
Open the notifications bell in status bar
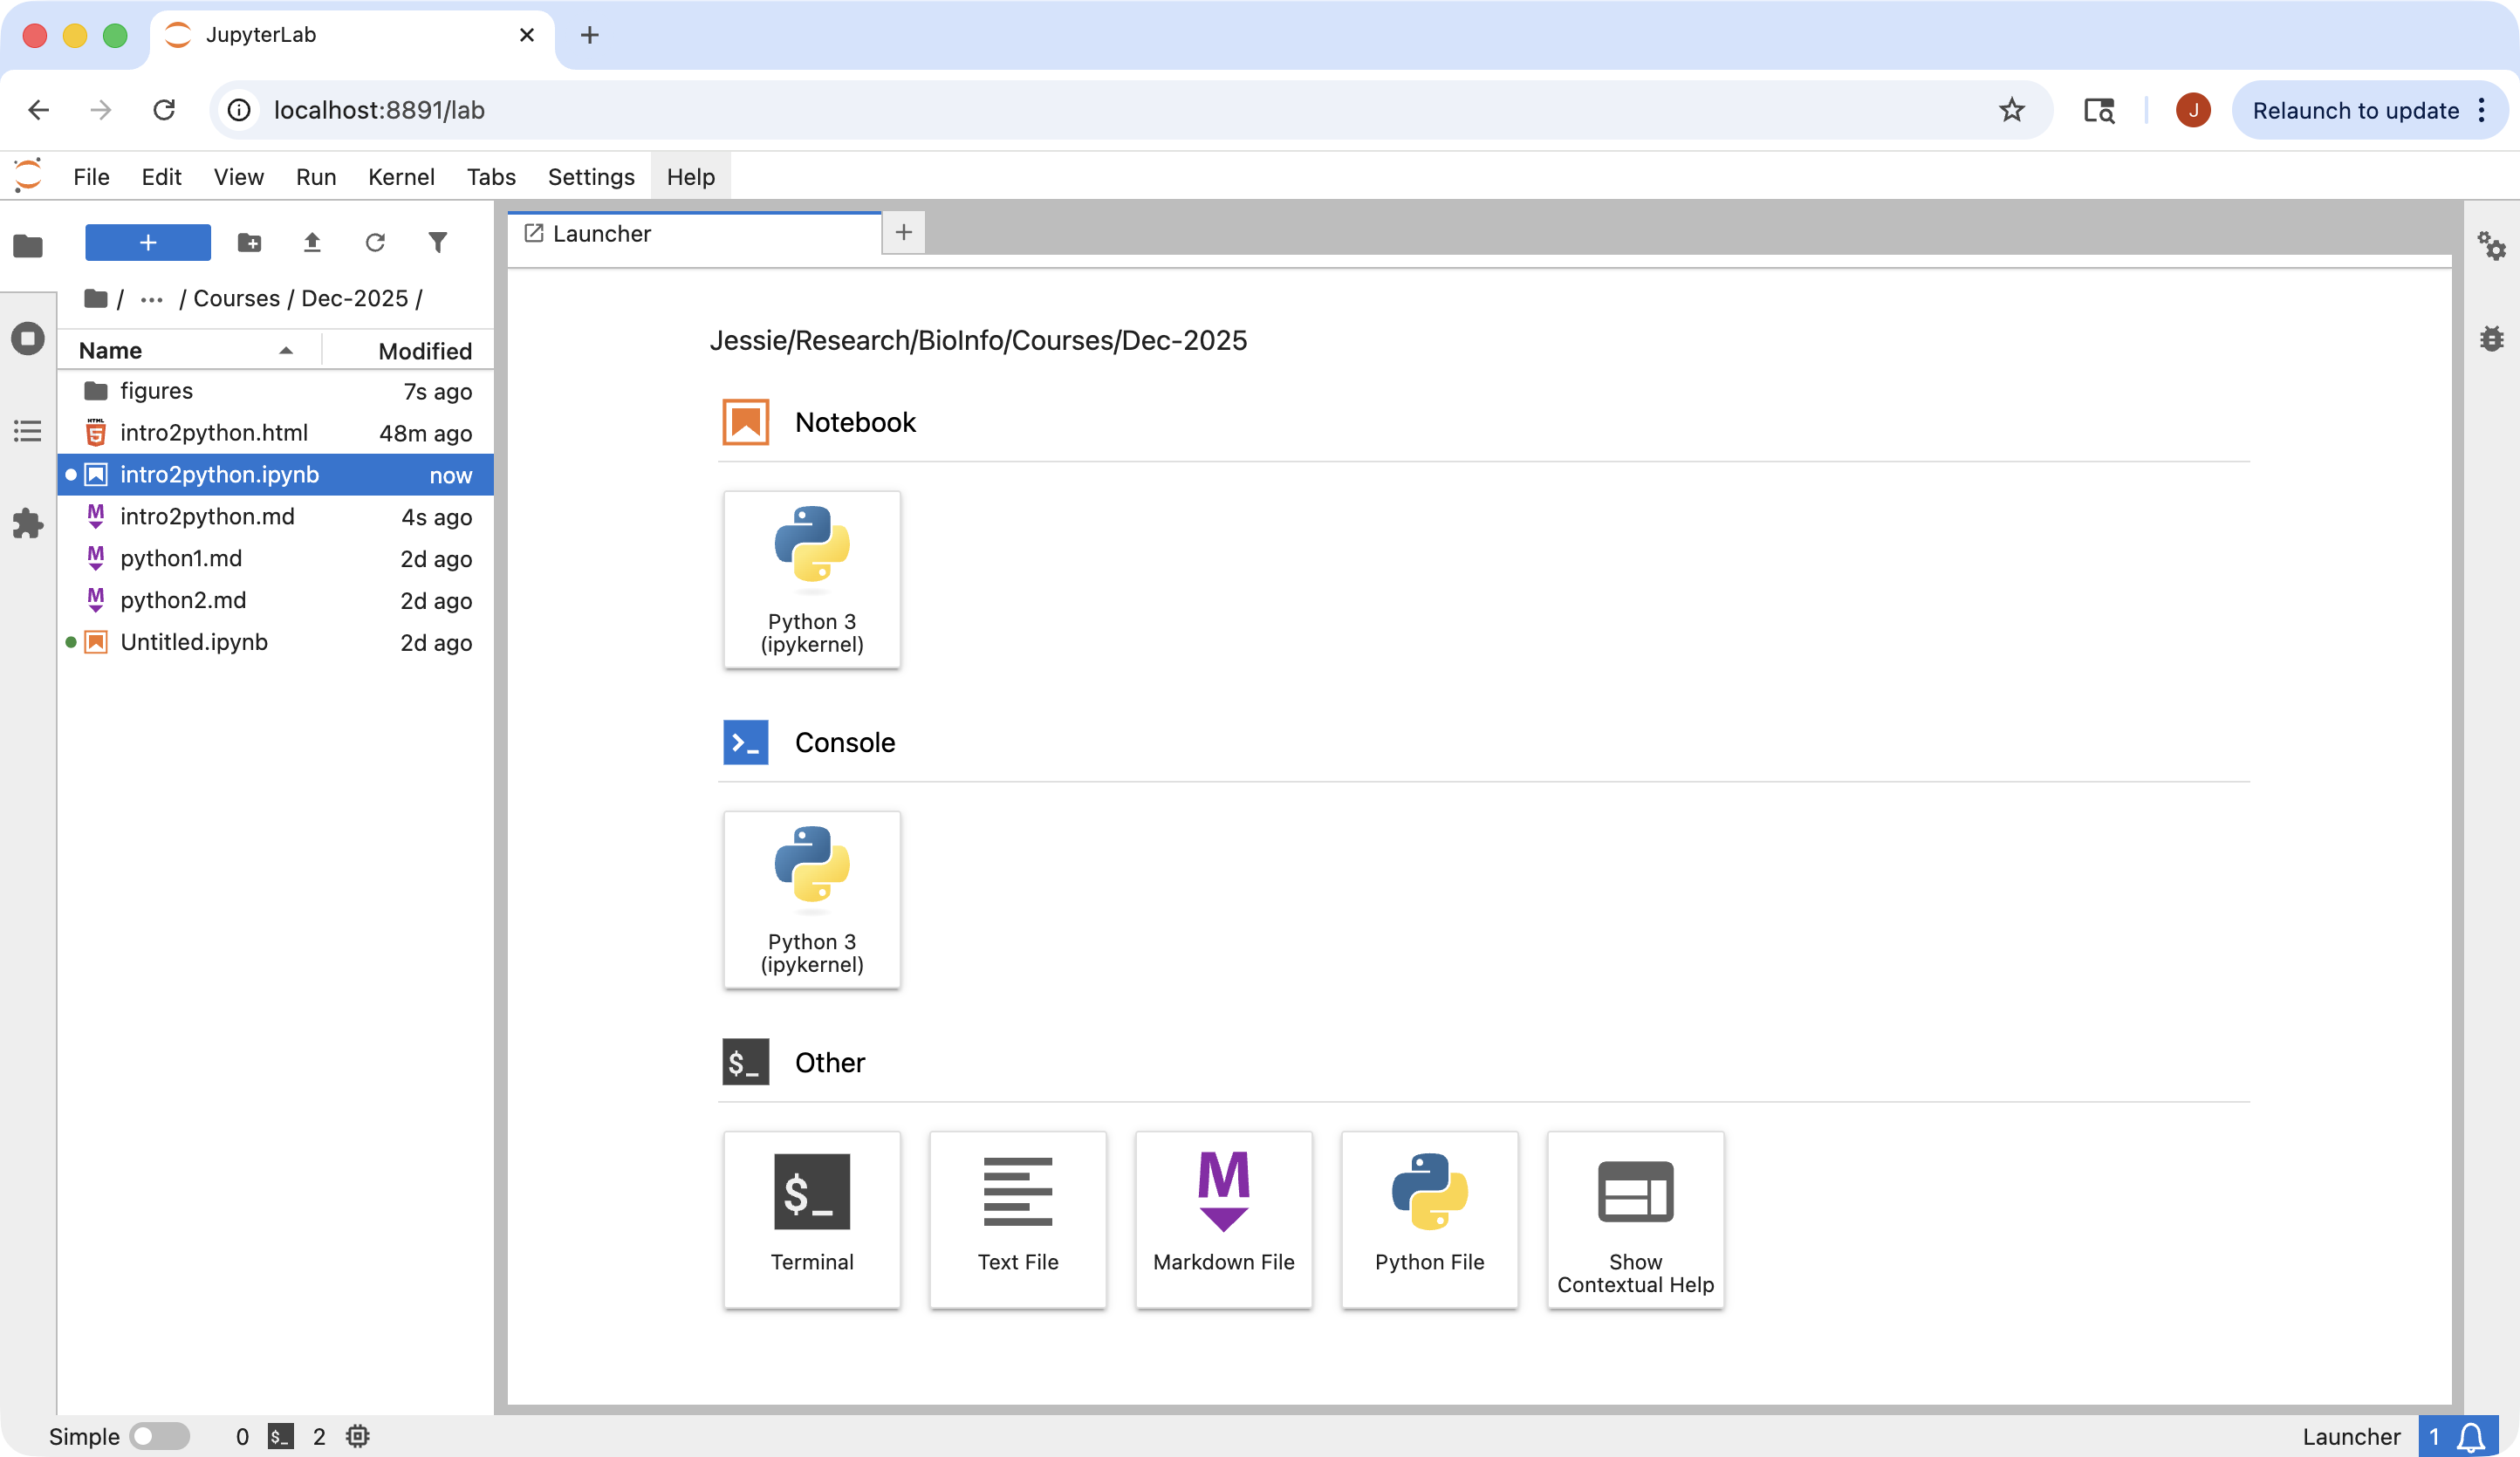coord(2471,1436)
